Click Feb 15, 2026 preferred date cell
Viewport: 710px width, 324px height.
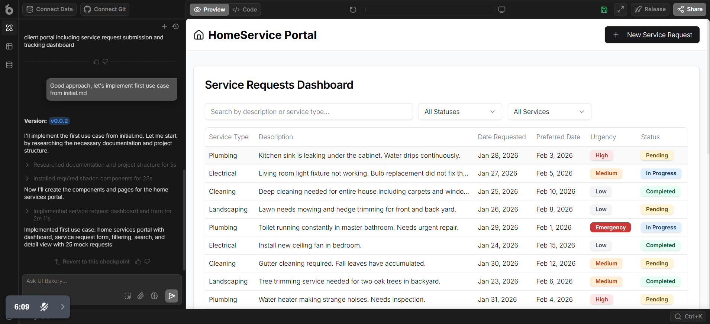pyautogui.click(x=555, y=245)
